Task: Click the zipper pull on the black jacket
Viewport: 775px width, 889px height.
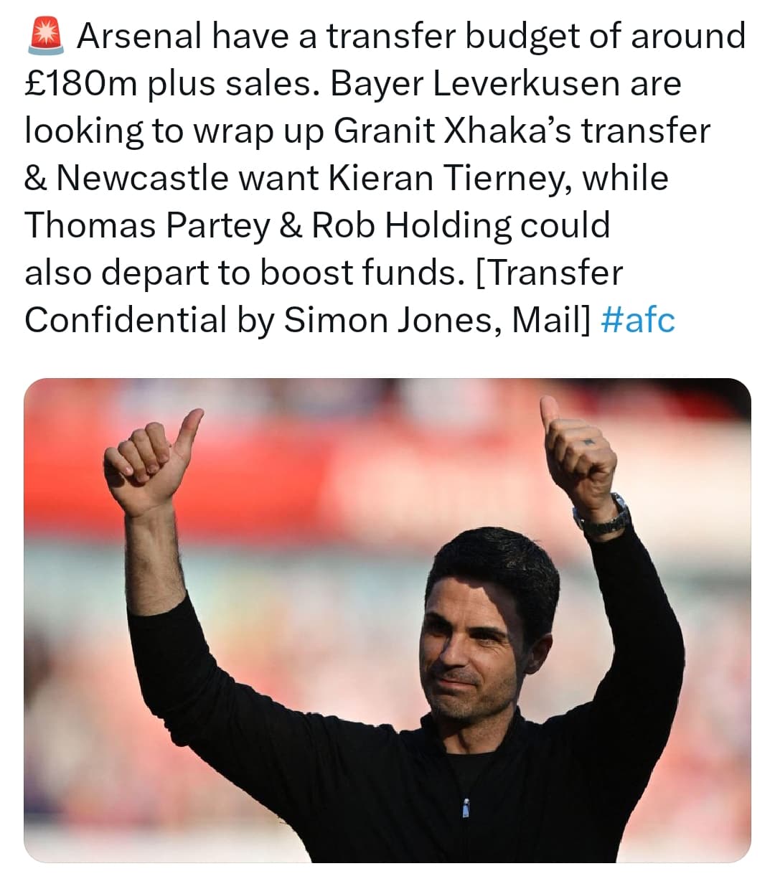Action: tap(465, 806)
